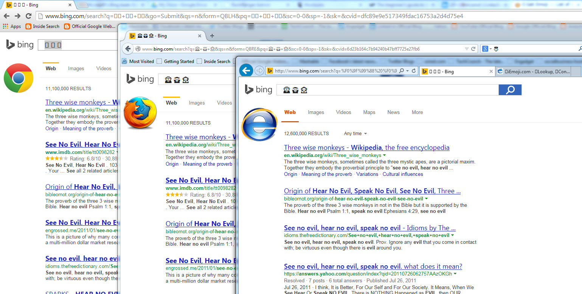Select the Maps tab in Bing results
The image size is (582, 294).
369,112
